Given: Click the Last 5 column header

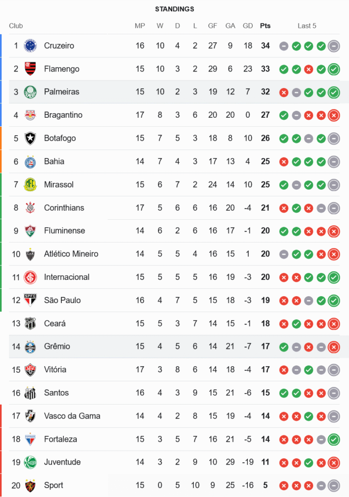Looking at the screenshot, I should [x=307, y=26].
